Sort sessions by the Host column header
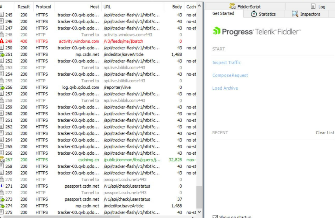Screen dimensions: 335x218 point(78,7)
